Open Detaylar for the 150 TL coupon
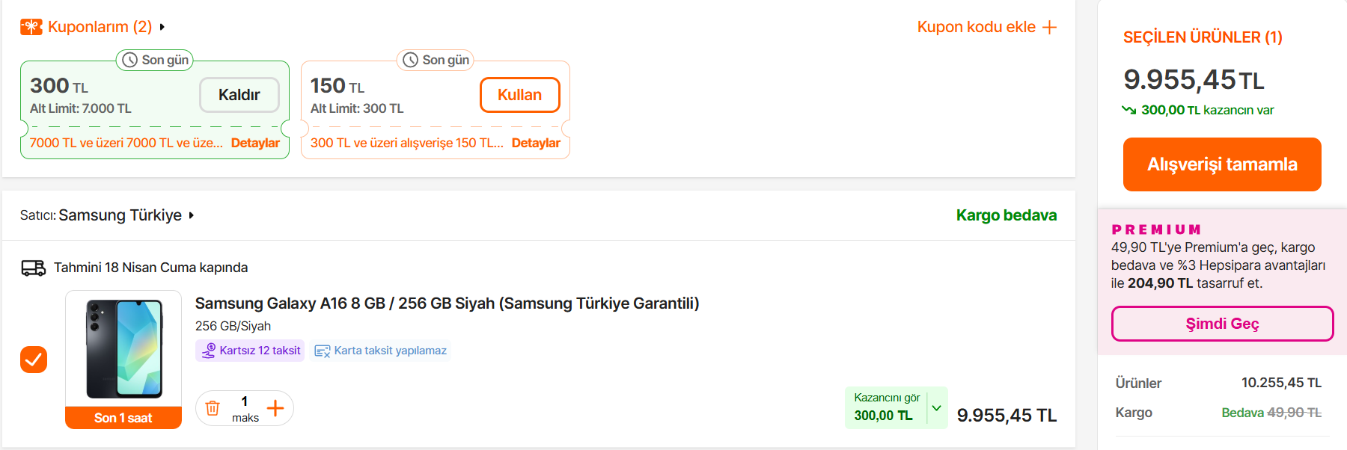Screen dimensions: 1347x450 (x=536, y=143)
